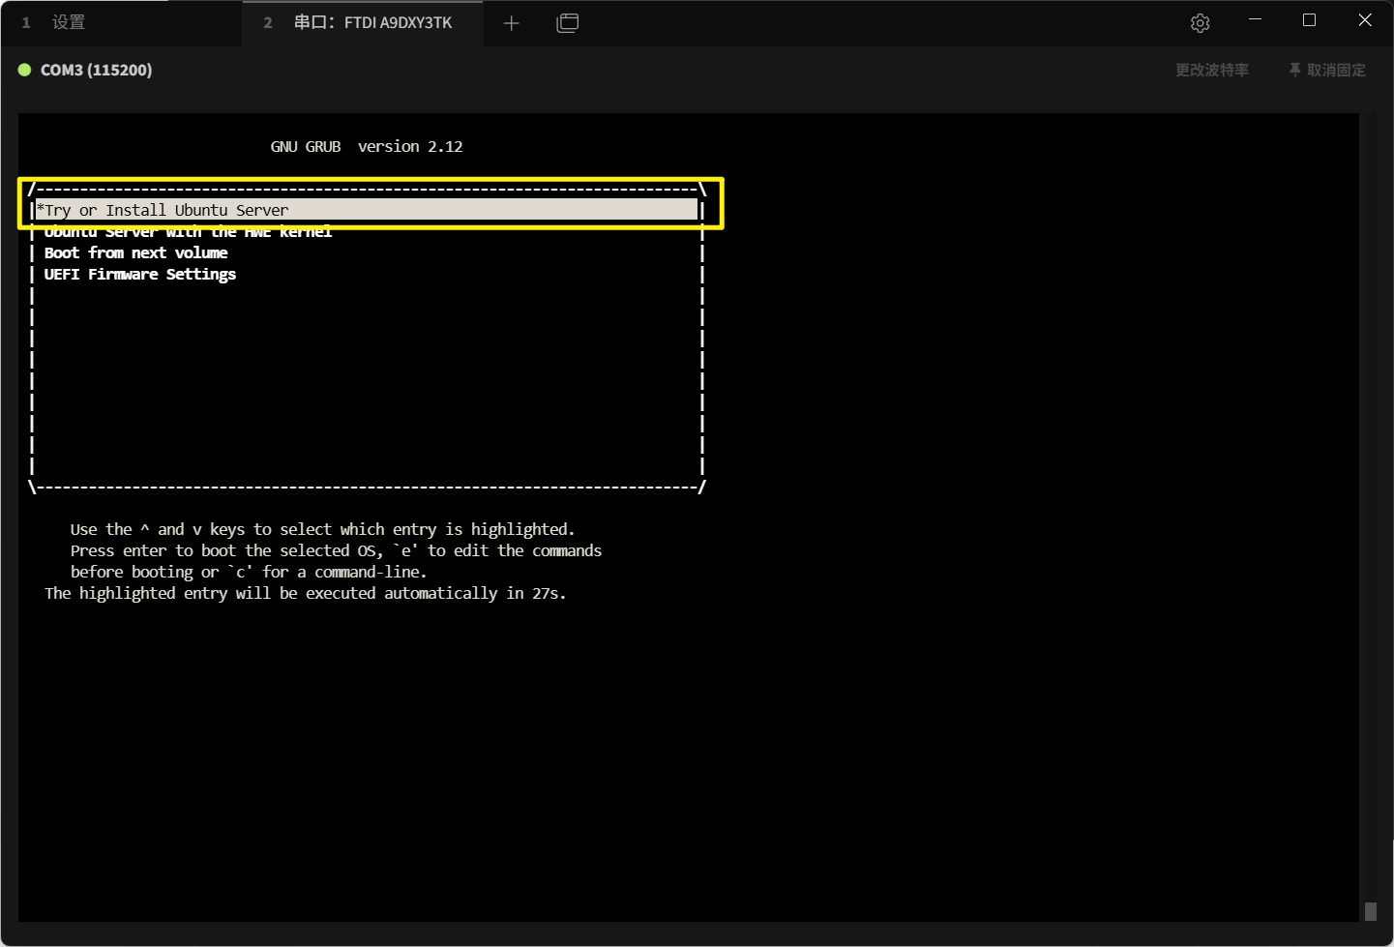Click the terminal scrollbar thumb
The image size is (1394, 947).
[x=1370, y=911]
